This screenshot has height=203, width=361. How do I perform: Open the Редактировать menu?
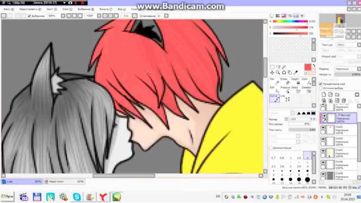click(30, 9)
